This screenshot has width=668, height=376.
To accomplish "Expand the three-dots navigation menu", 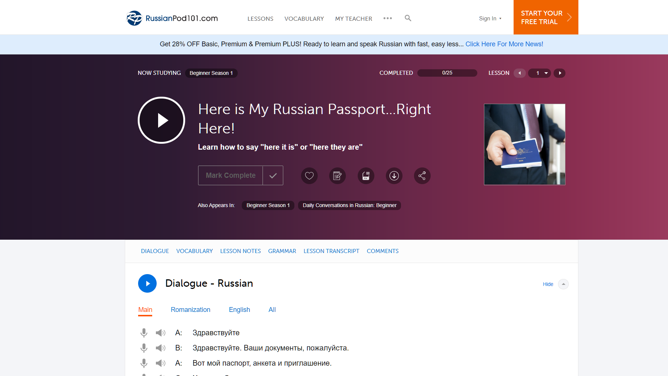I will (x=388, y=18).
